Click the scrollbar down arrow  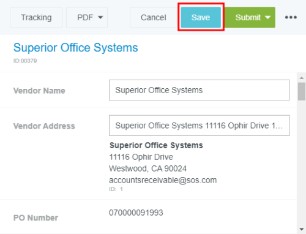(302, 229)
